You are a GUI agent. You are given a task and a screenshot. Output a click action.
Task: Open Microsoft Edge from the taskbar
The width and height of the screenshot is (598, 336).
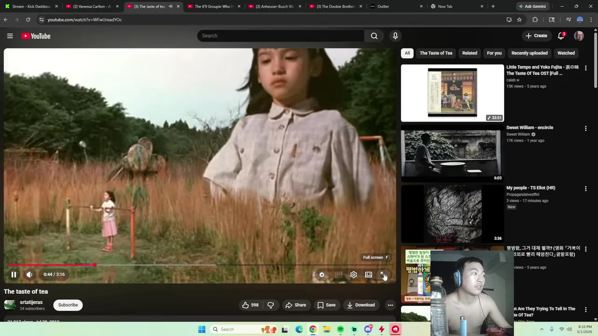[299, 329]
